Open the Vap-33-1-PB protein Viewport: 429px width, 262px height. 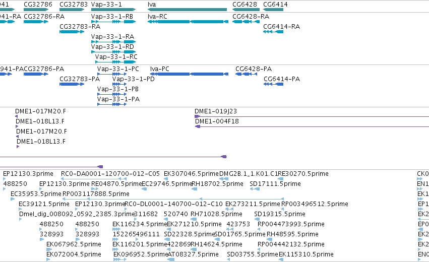pyautogui.click(x=118, y=89)
